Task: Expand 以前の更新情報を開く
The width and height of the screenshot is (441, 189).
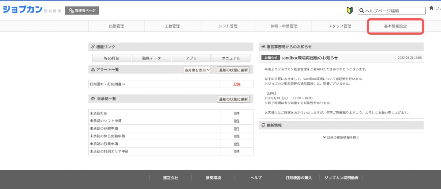Action: tap(341, 138)
